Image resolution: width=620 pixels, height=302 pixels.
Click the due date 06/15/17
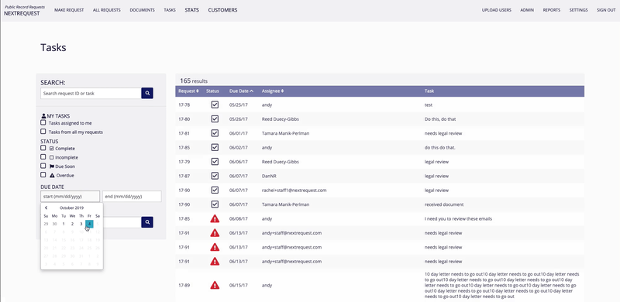tap(239, 286)
